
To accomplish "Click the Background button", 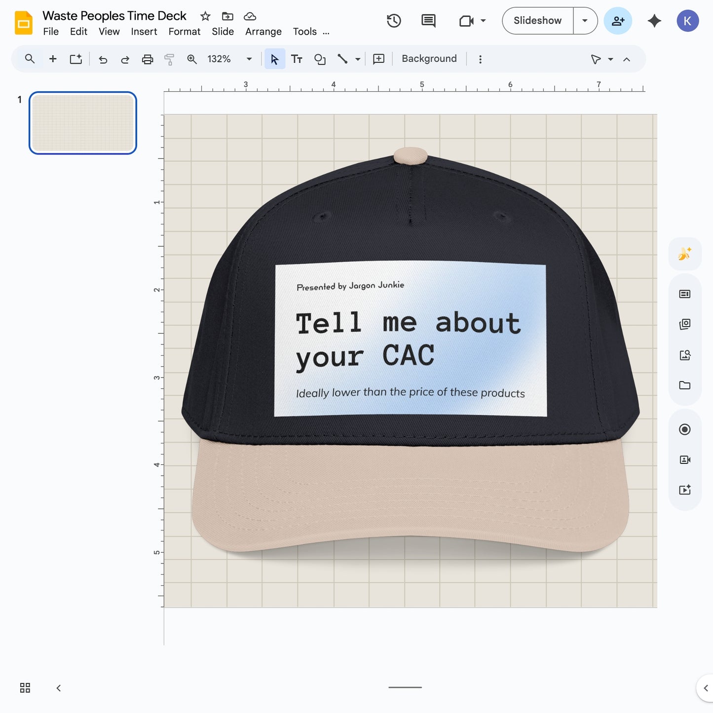I will [x=428, y=58].
